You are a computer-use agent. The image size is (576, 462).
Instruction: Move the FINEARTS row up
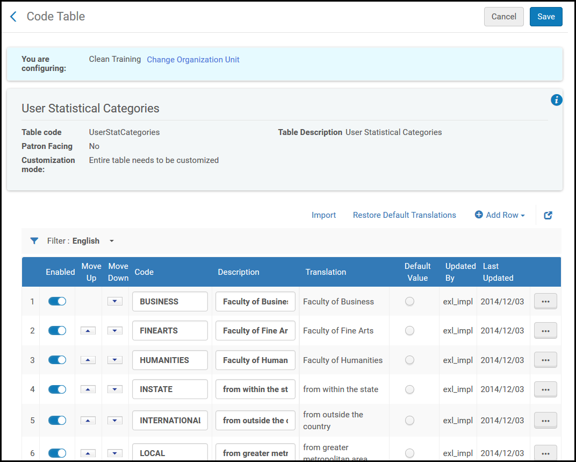tap(88, 331)
